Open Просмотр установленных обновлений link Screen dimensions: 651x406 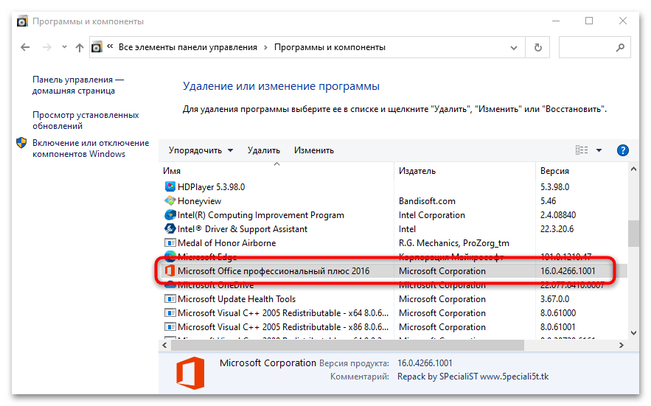(86, 120)
